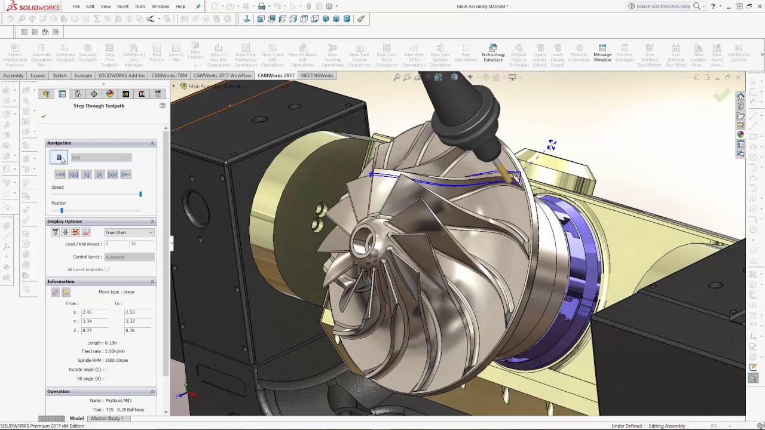Confirm Step Through Toolpath with green checkmark
Image resolution: width=765 pixels, height=430 pixels.
coord(43,116)
